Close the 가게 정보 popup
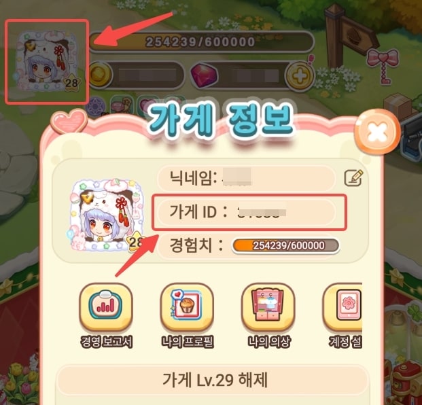Viewport: 422px width, 405px height. (x=377, y=132)
